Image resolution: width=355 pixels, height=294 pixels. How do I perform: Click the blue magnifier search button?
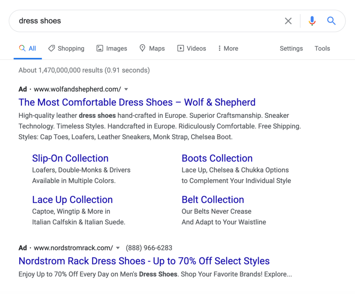point(331,21)
